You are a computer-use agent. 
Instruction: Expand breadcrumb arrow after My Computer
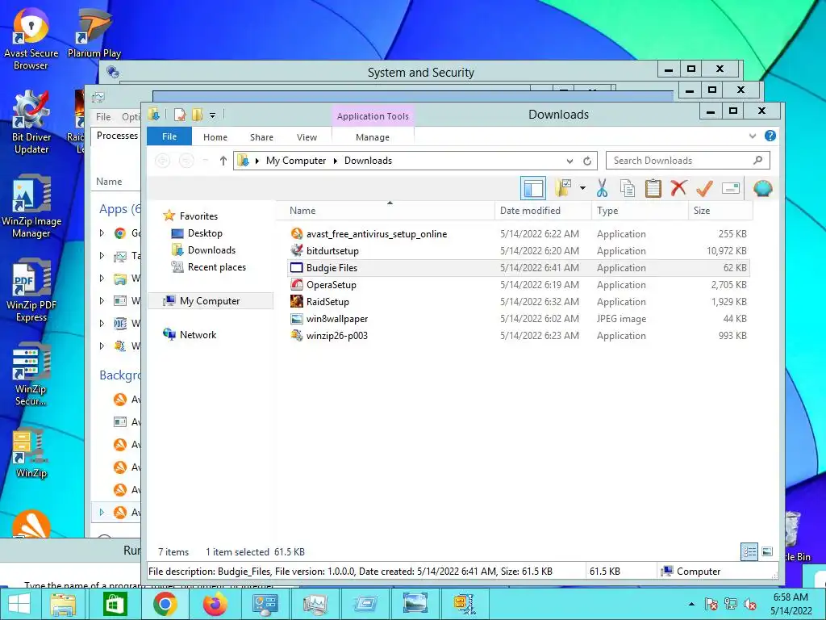tap(335, 161)
